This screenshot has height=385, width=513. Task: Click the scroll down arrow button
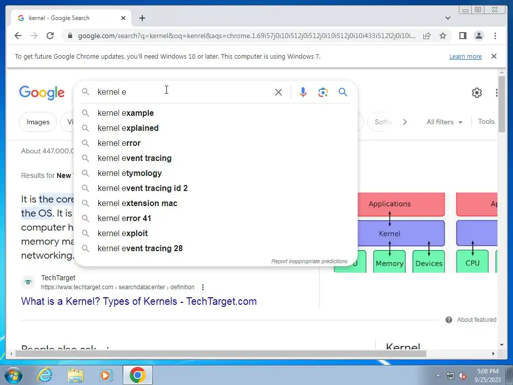click(501, 345)
